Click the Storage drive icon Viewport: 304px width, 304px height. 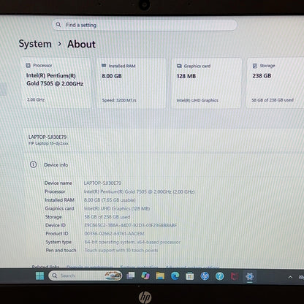255,66
